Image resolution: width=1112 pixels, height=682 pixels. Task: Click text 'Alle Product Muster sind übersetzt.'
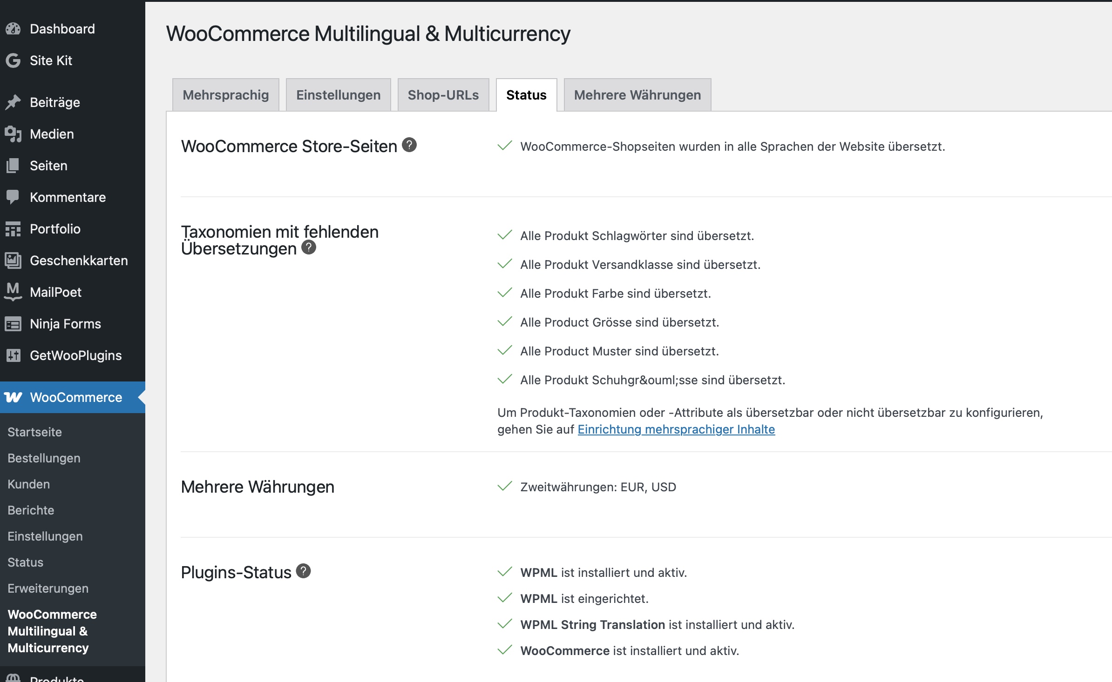[620, 351]
